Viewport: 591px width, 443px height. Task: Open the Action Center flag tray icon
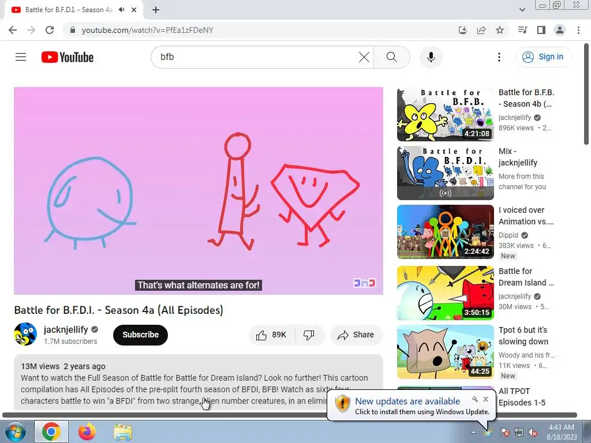504,432
